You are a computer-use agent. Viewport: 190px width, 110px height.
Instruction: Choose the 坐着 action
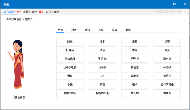coord(167,42)
